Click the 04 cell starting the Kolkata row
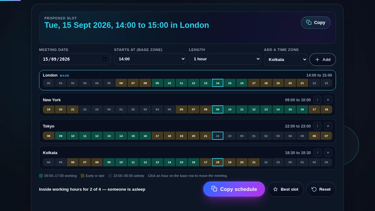Viewport: 375px width, 211px height. (x=48, y=162)
